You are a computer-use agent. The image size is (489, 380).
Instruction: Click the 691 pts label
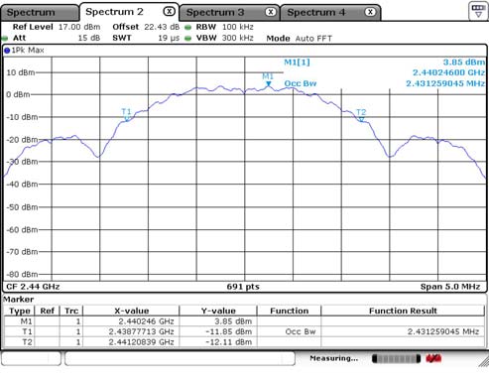(243, 287)
